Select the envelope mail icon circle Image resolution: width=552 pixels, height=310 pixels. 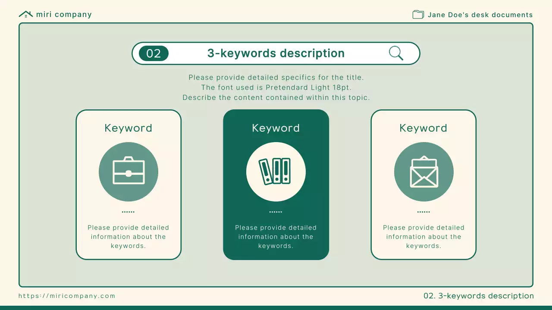[424, 172]
